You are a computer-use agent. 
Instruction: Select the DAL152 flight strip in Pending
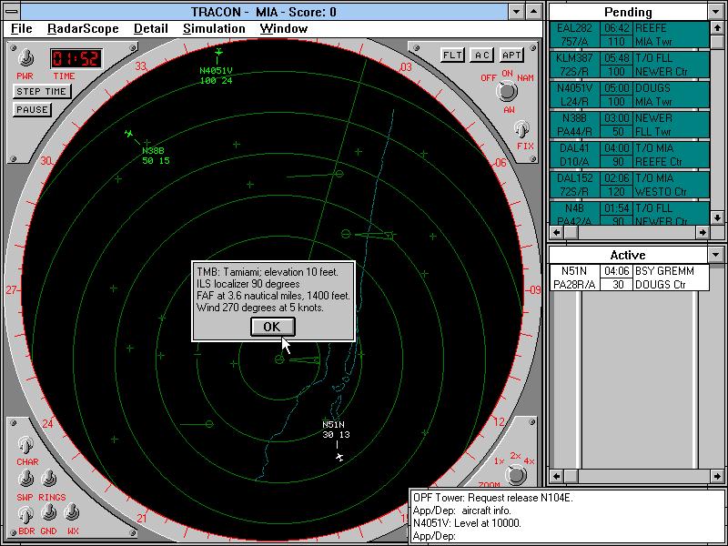coord(630,185)
